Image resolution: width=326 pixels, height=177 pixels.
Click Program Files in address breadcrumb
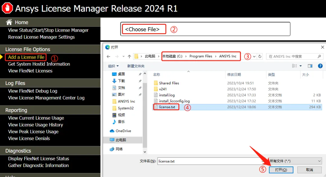[201, 56]
